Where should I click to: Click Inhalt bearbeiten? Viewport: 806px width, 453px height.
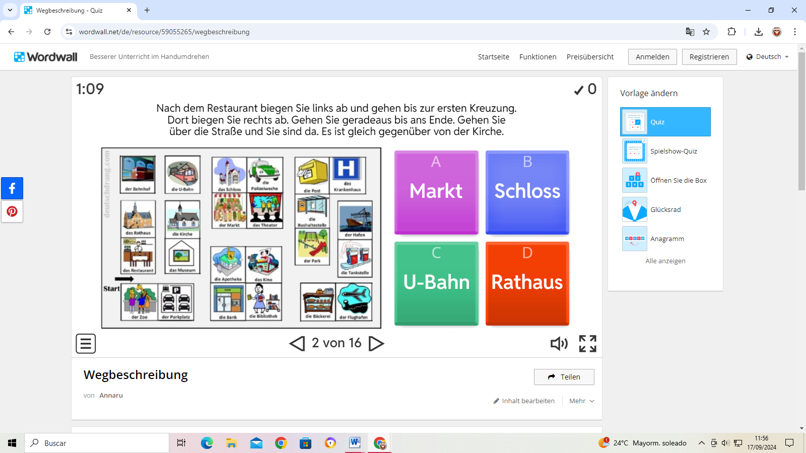tap(524, 401)
